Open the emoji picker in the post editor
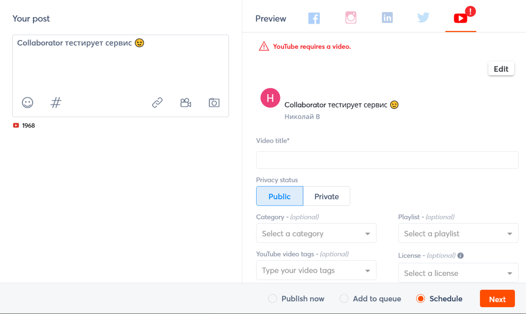The height and width of the screenshot is (314, 526). point(27,103)
